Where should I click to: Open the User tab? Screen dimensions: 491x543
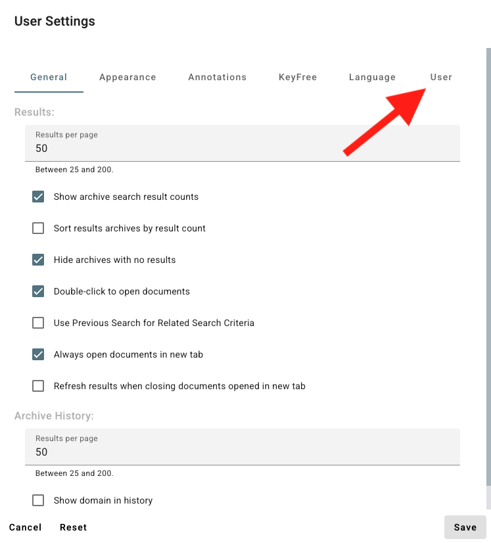[x=441, y=77]
